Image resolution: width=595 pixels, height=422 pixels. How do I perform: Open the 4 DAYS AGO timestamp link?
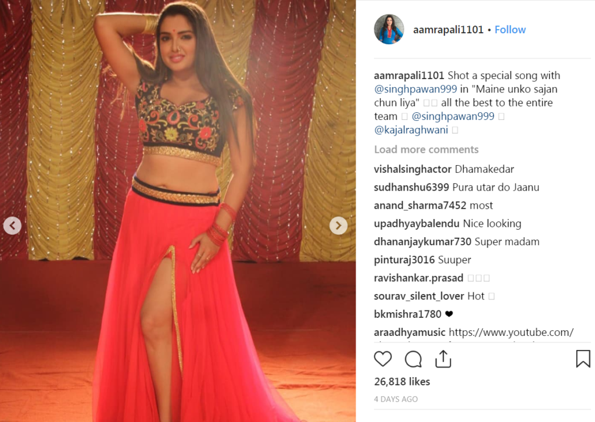coord(396,399)
